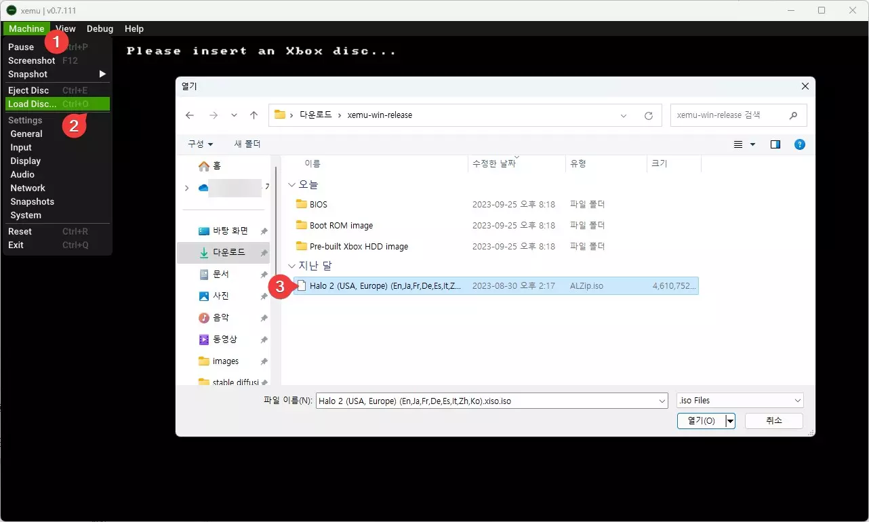This screenshot has width=869, height=522.
Task: Open General settings
Action: tap(26, 134)
